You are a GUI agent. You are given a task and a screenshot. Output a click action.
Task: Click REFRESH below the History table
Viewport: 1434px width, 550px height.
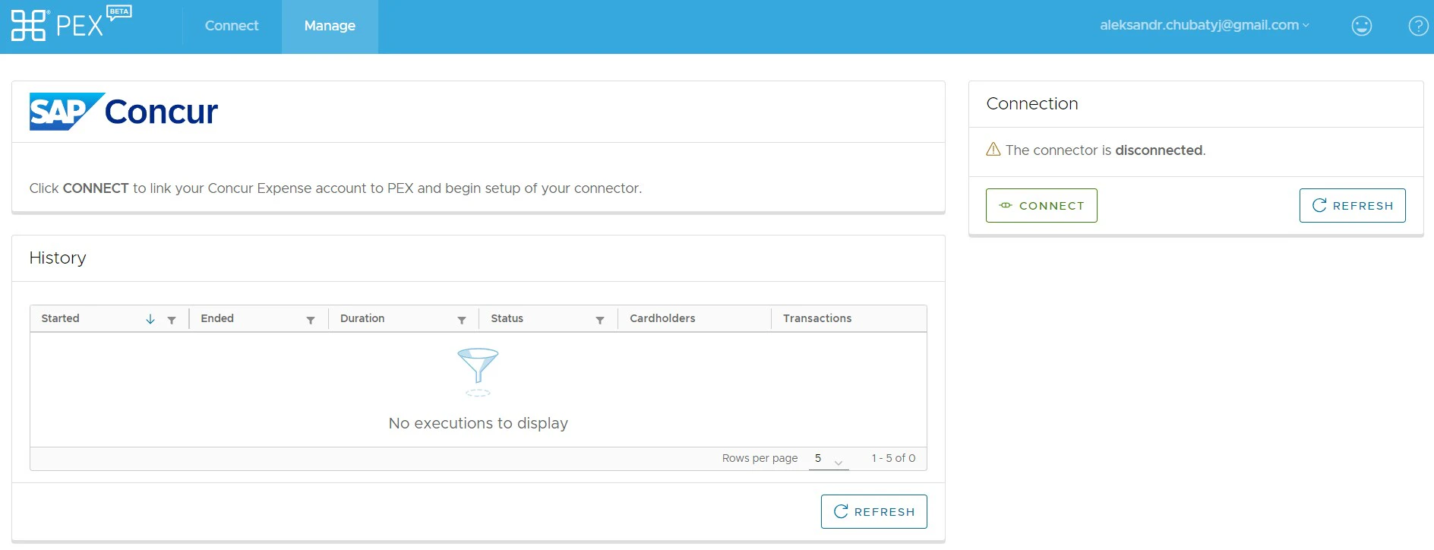(x=874, y=511)
